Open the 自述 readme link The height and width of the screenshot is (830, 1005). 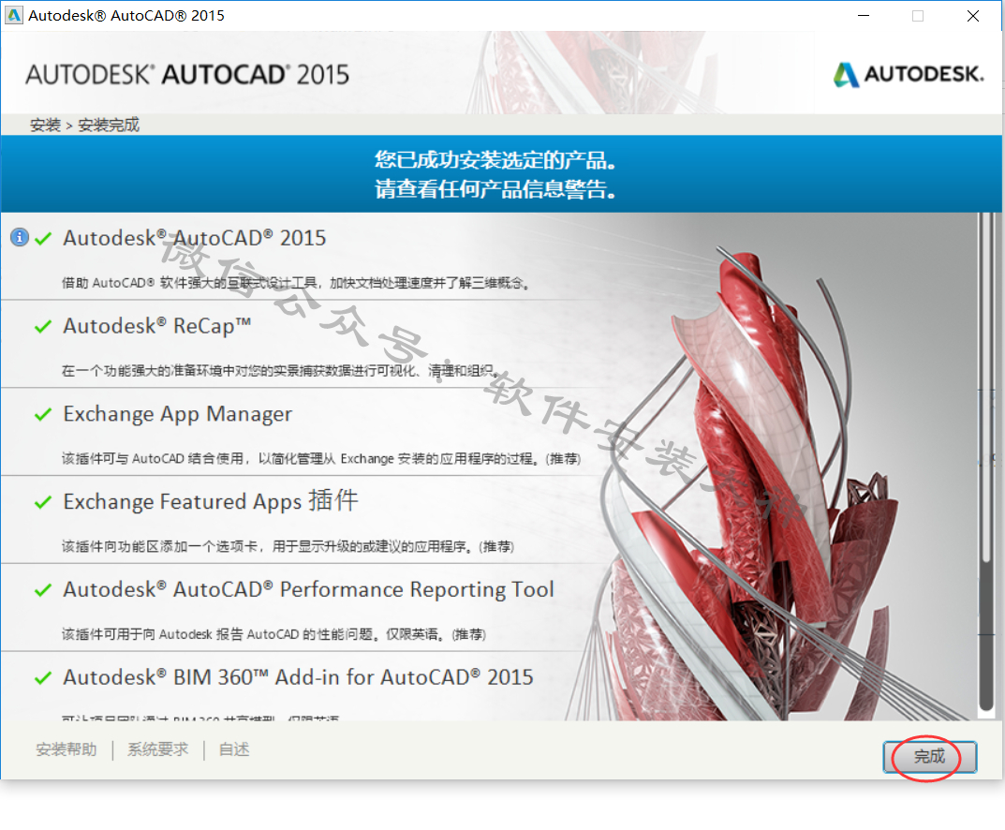234,749
